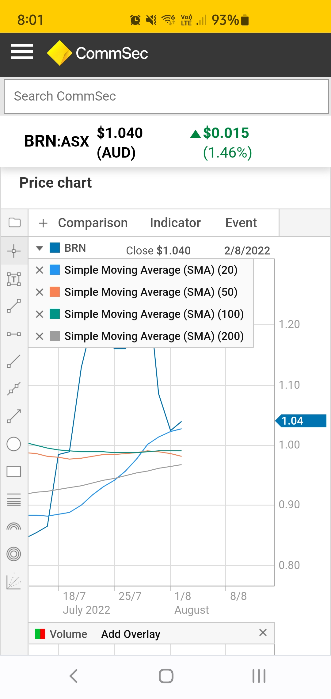Click the SMA (50) orange swatch

click(55, 292)
